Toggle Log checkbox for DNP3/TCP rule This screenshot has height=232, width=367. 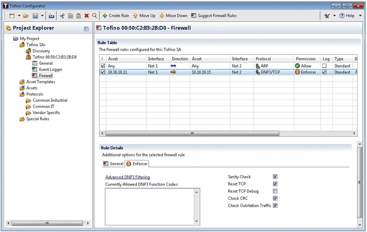324,72
